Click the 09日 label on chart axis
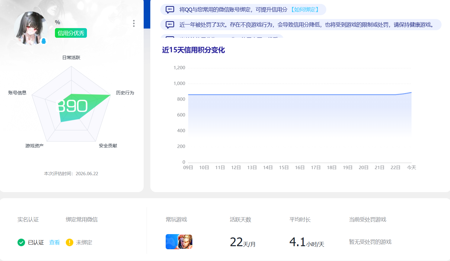Viewport: 450px width, 261px height. click(x=188, y=167)
